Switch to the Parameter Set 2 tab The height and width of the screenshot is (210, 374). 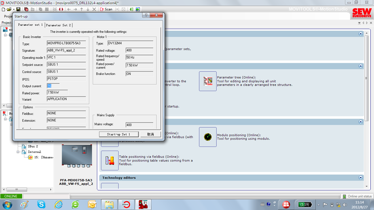point(58,25)
